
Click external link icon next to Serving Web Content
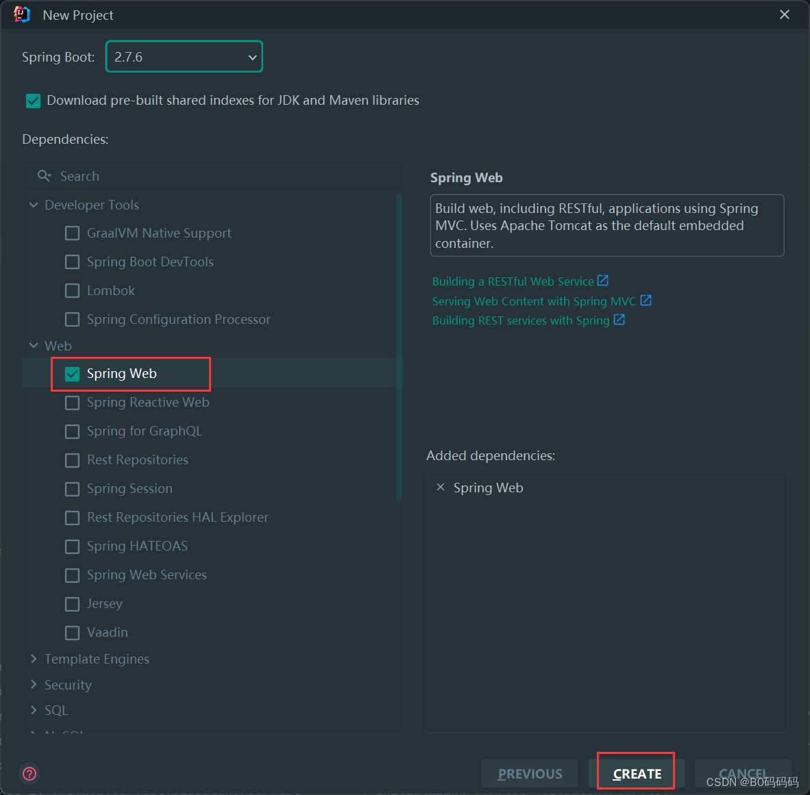coord(646,301)
